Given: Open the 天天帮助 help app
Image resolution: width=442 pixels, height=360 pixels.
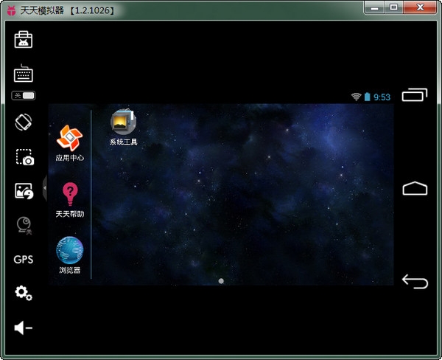Looking at the screenshot, I should click(70, 196).
